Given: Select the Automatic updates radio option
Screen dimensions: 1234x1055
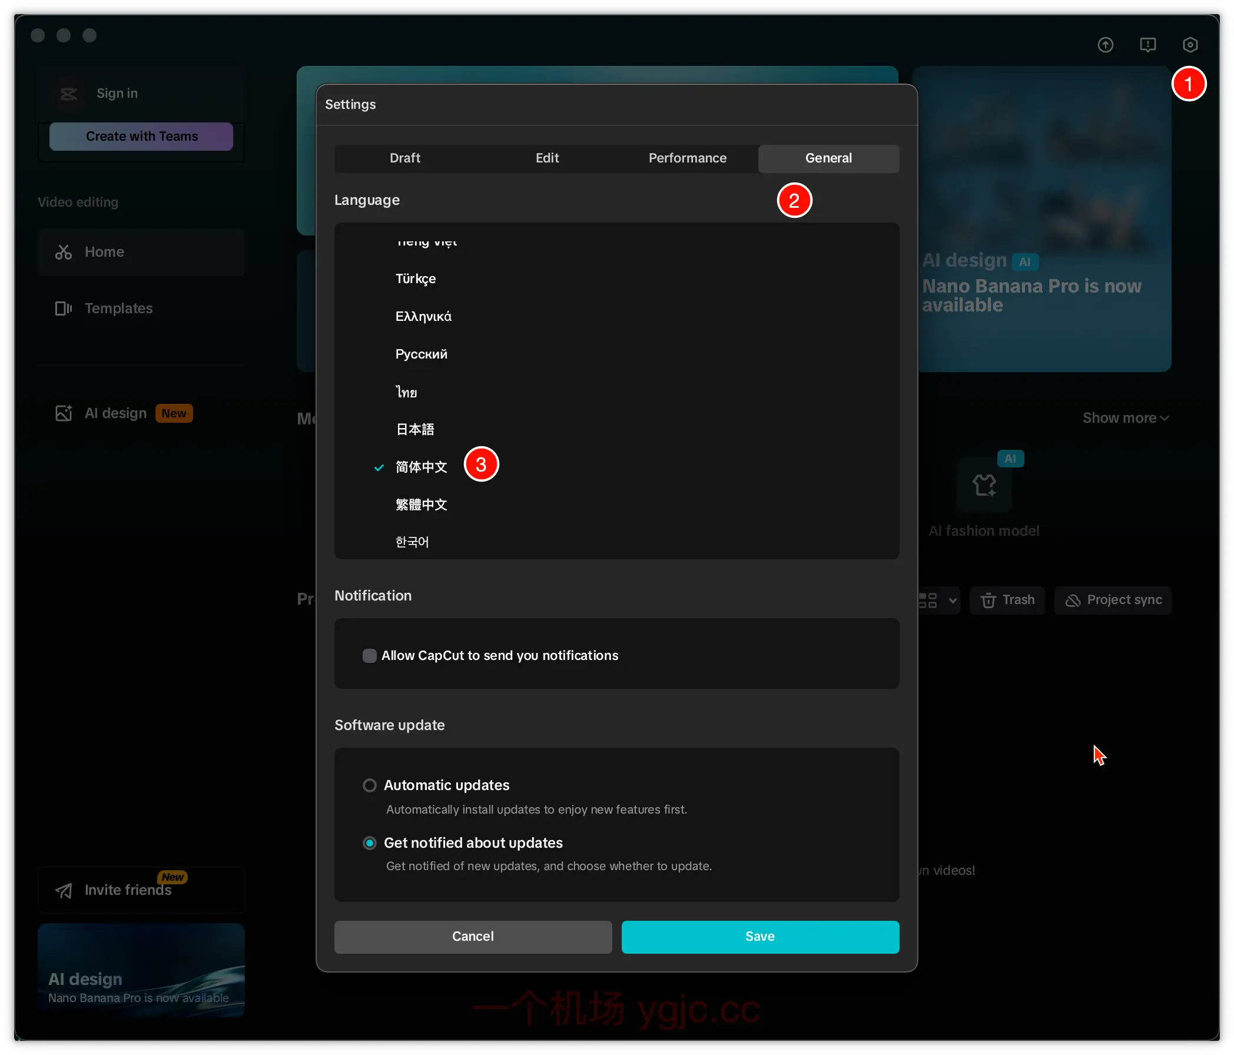Looking at the screenshot, I should (x=369, y=785).
